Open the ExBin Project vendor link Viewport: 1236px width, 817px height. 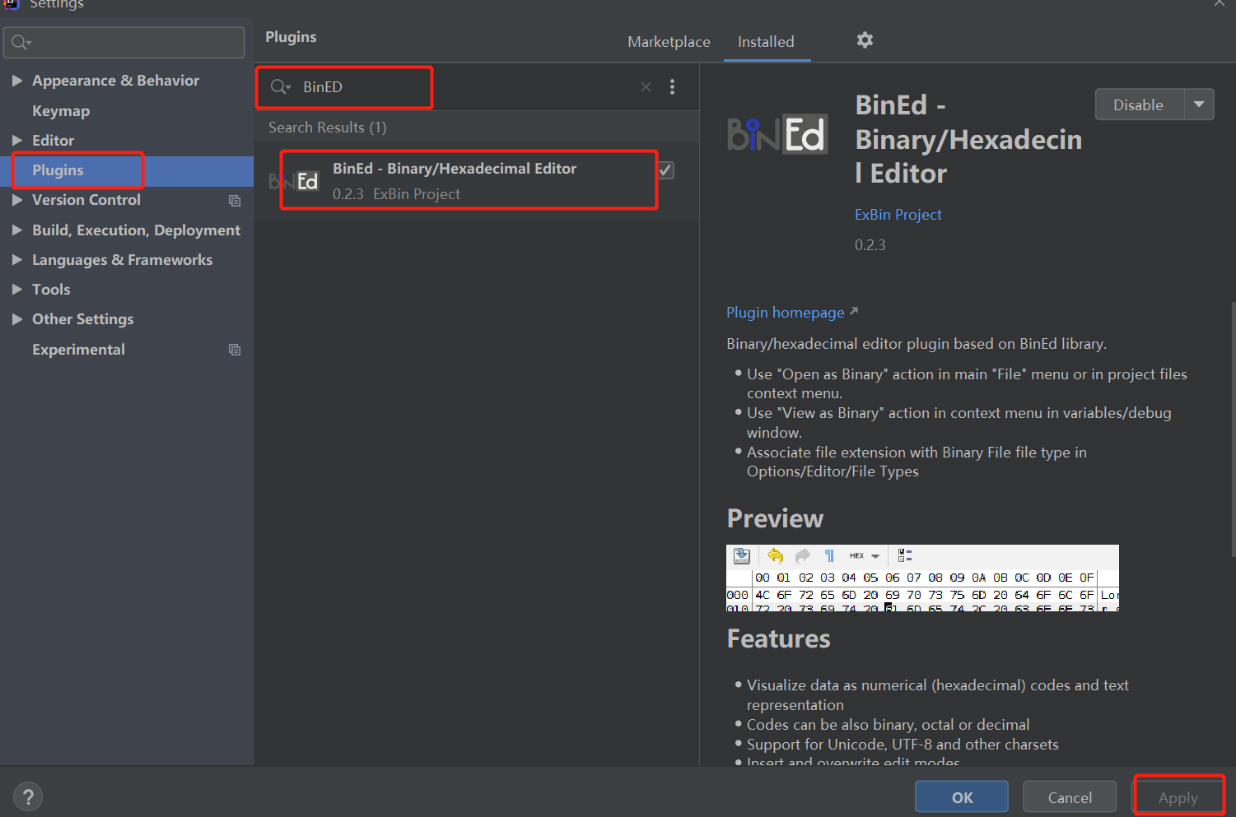[898, 214]
